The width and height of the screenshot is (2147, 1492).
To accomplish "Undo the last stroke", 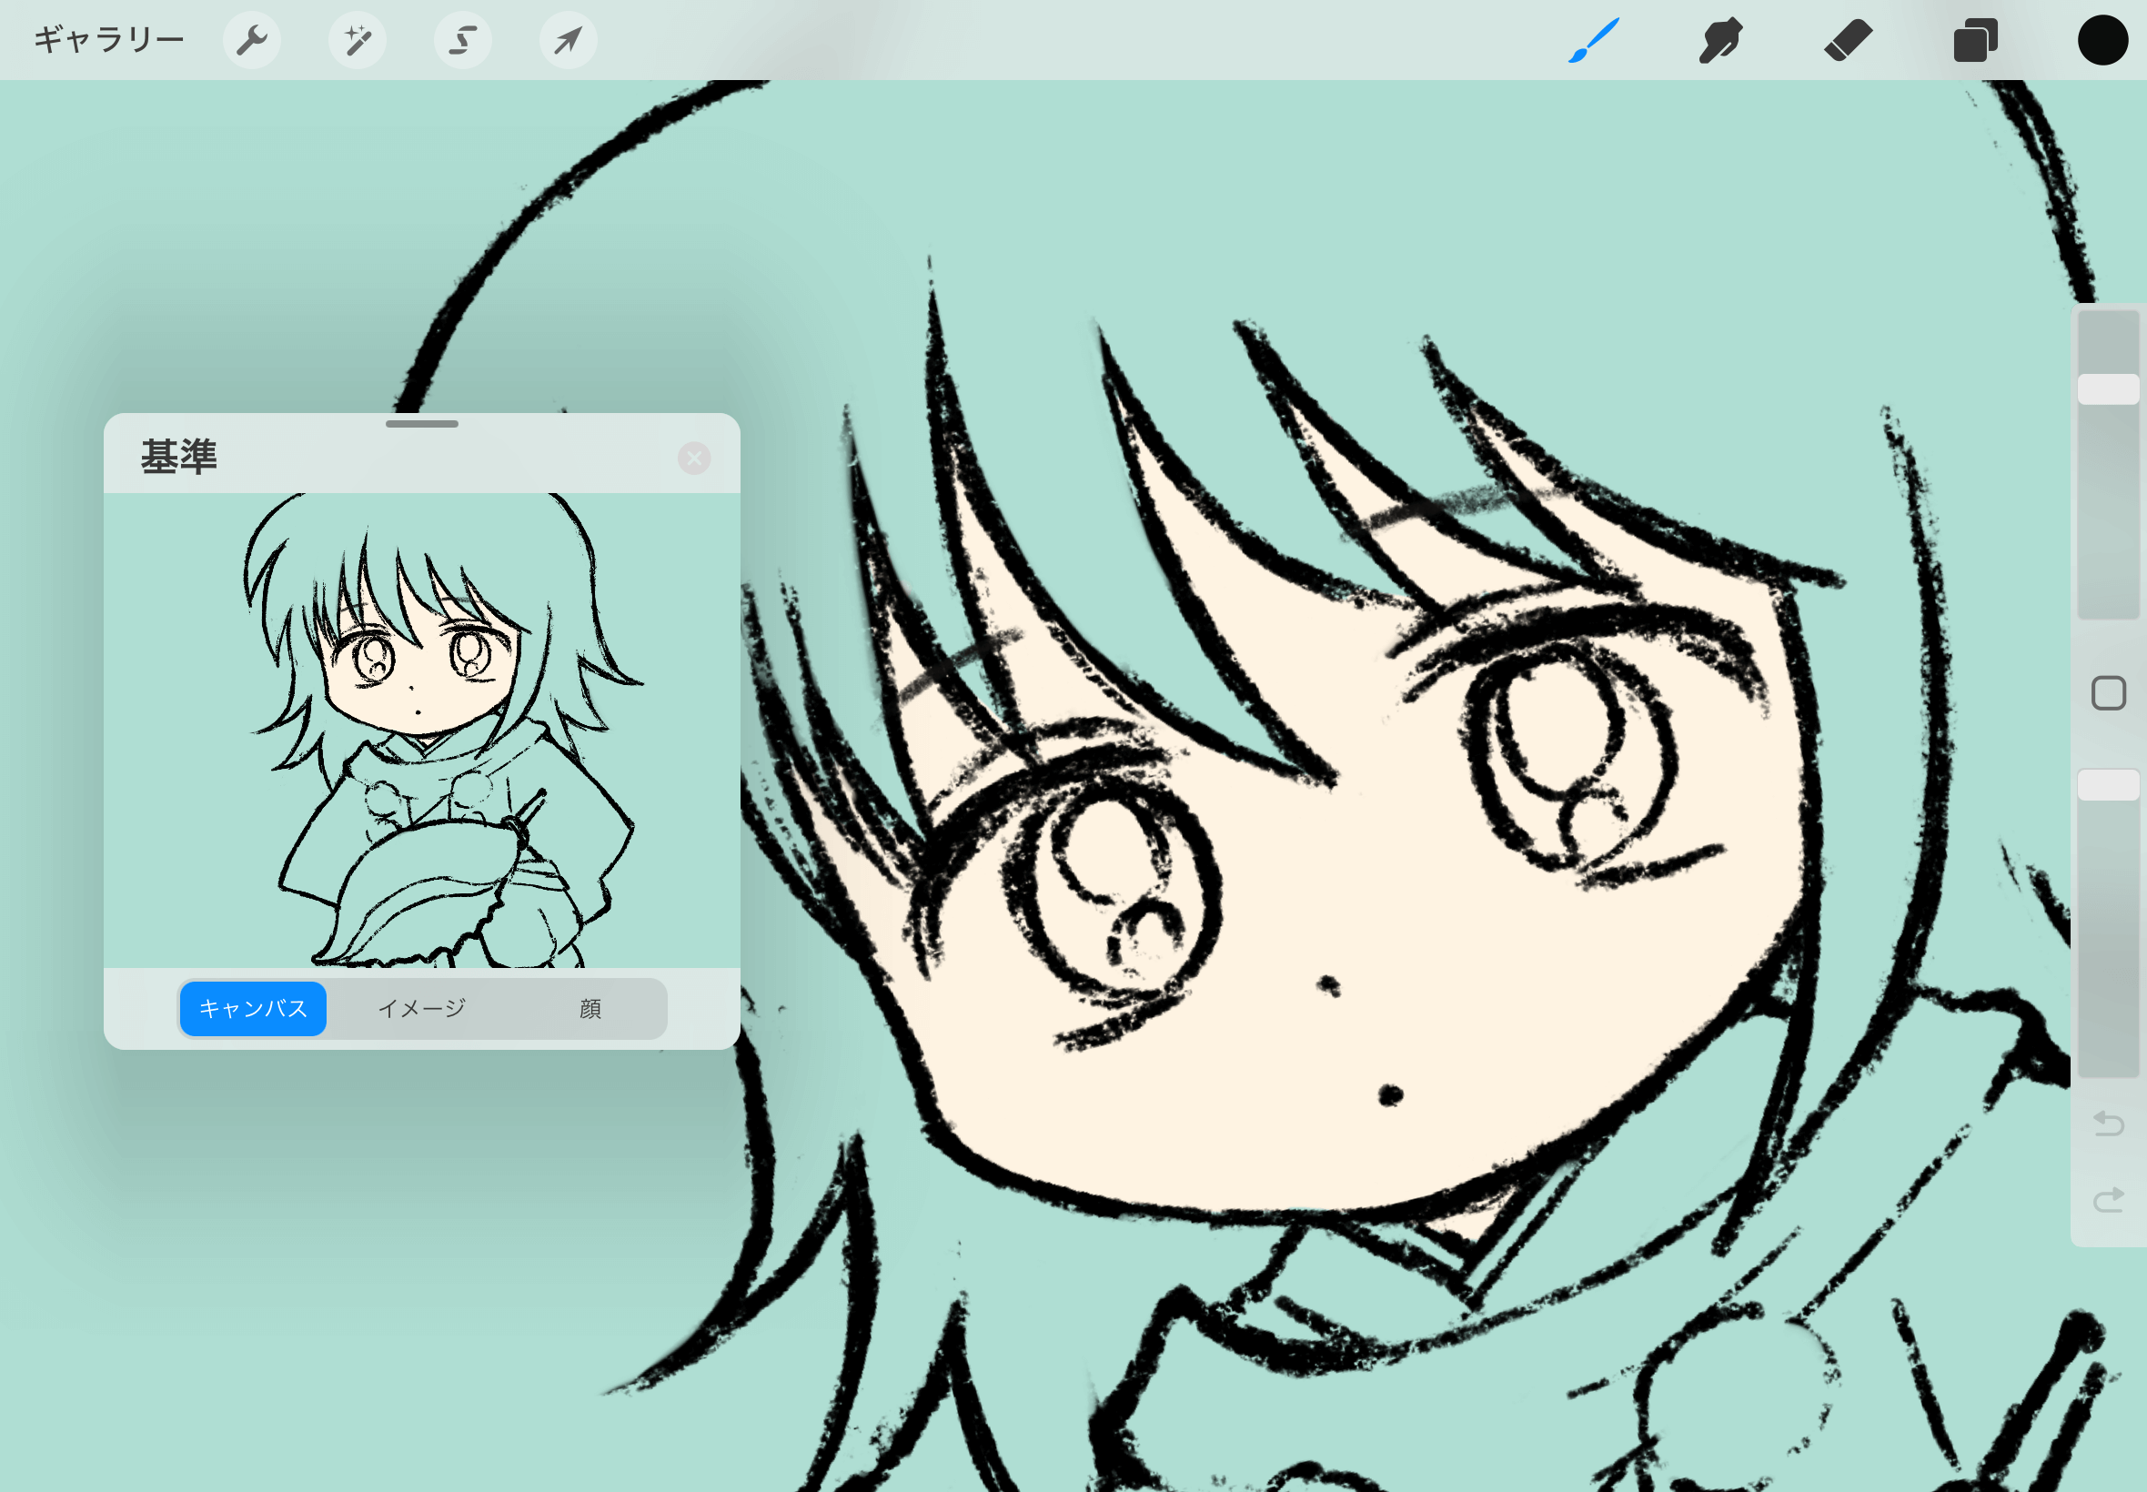I will (2108, 1123).
